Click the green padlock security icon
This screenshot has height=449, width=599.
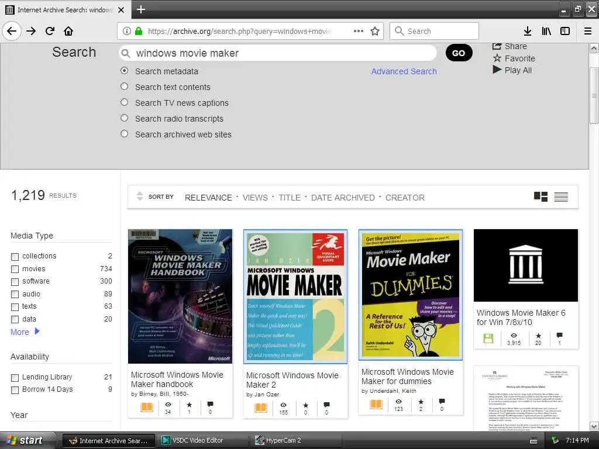pyautogui.click(x=139, y=31)
